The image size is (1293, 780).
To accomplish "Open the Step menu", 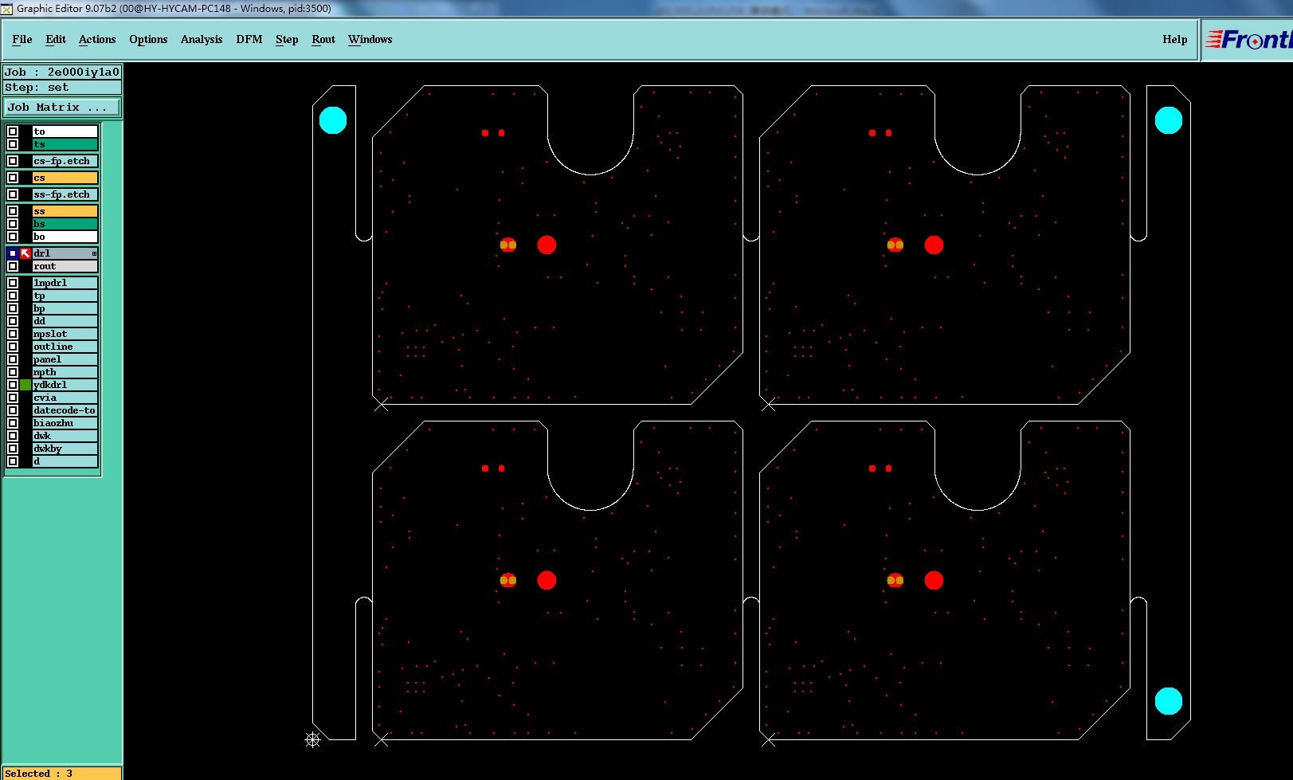I will click(x=287, y=39).
